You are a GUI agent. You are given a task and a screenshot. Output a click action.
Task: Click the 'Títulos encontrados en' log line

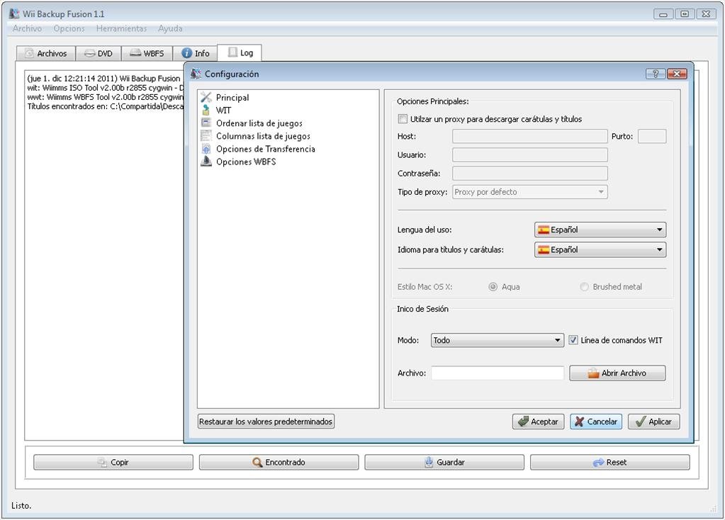[x=106, y=107]
